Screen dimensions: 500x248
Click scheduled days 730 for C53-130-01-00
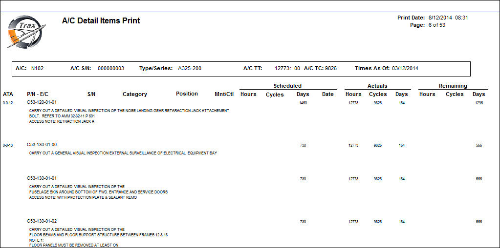pyautogui.click(x=303, y=145)
